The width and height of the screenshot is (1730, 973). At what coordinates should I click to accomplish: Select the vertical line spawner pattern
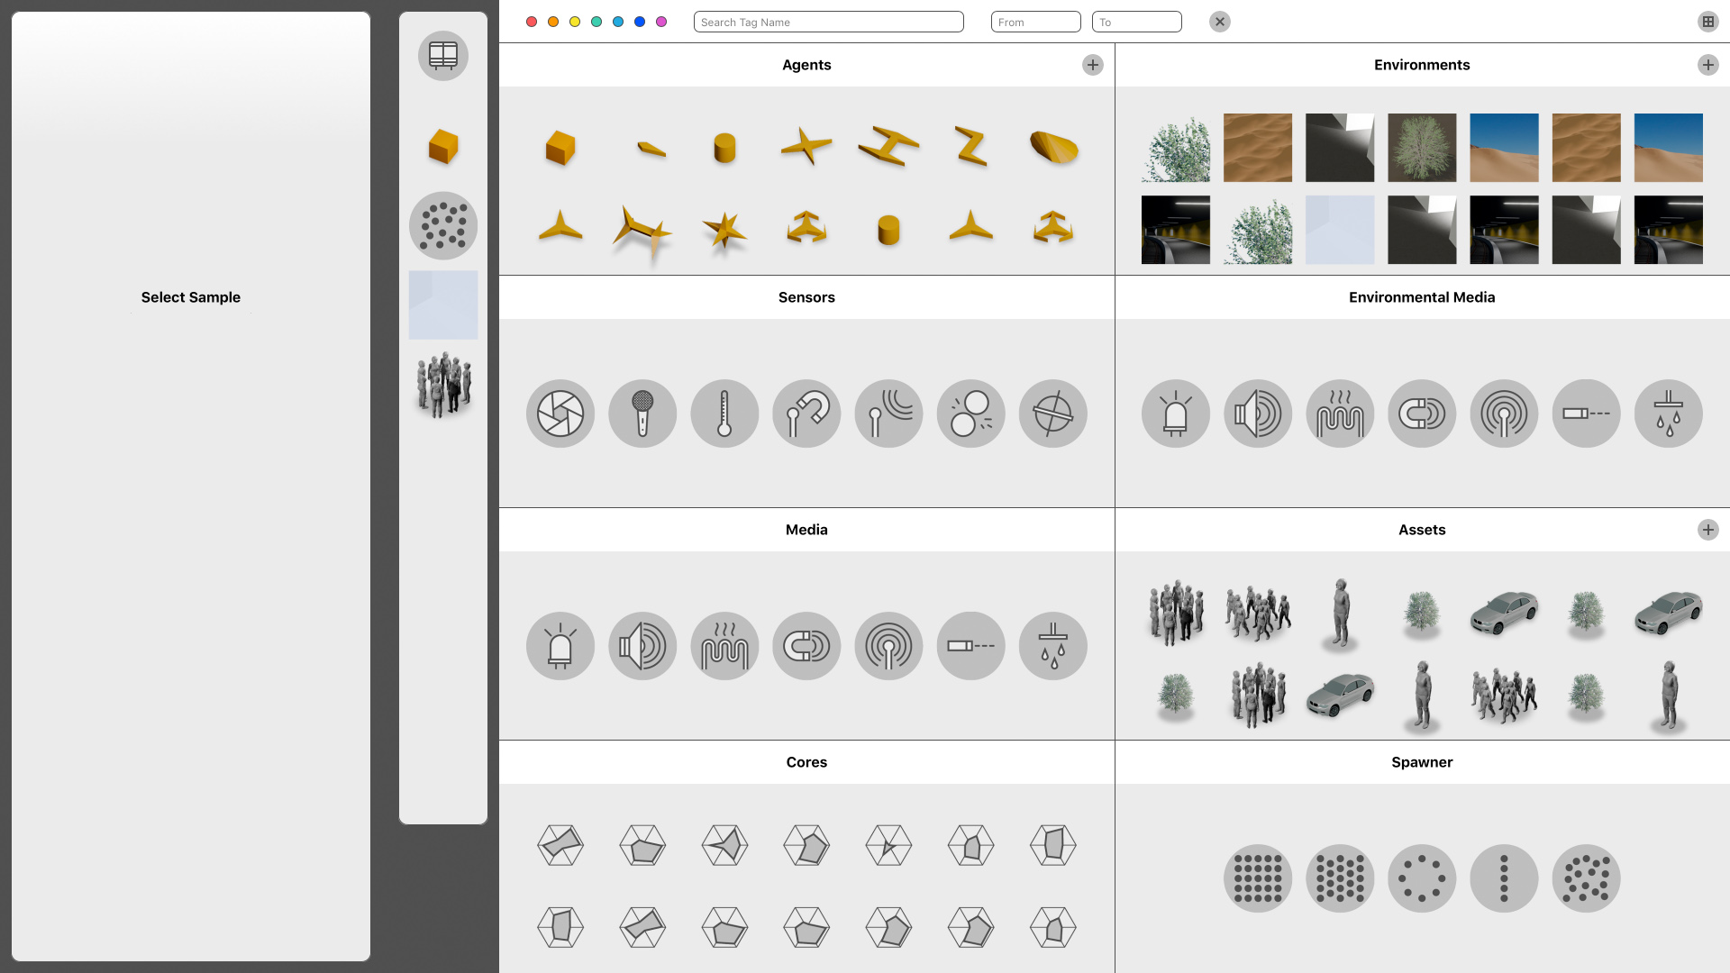tap(1504, 878)
